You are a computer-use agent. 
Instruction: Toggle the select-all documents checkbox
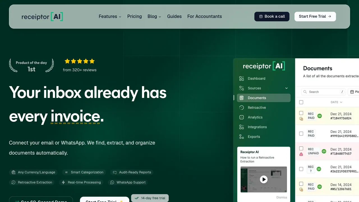click(301, 102)
